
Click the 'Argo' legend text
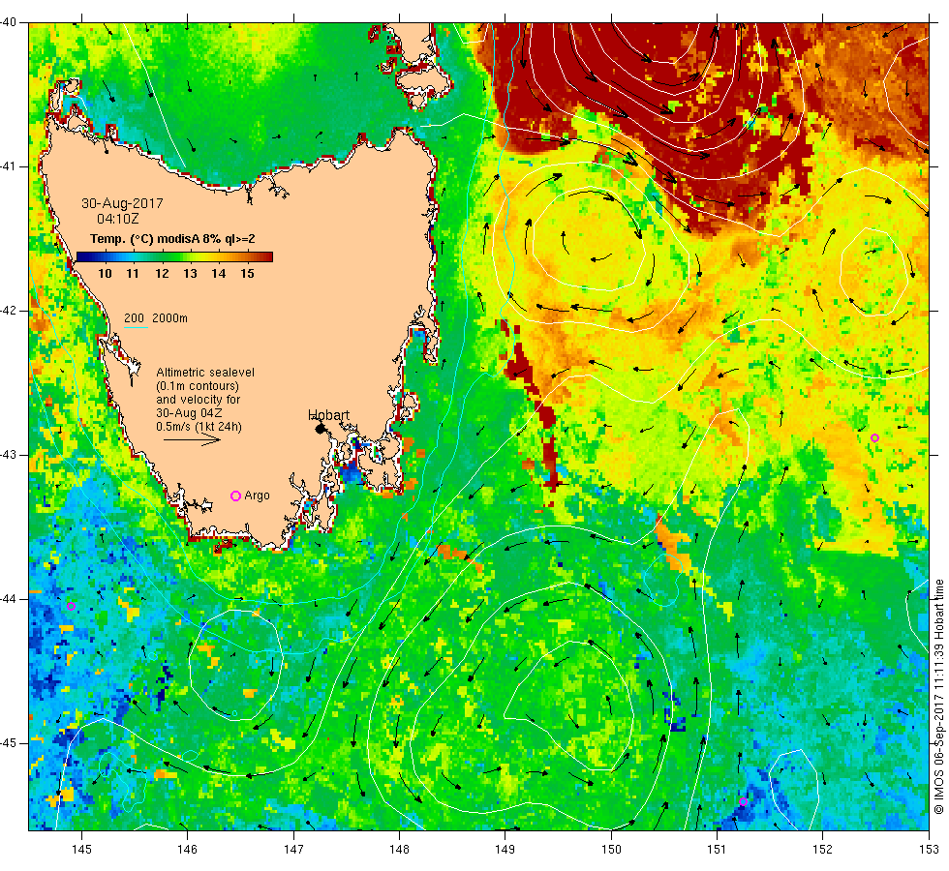[x=257, y=496]
